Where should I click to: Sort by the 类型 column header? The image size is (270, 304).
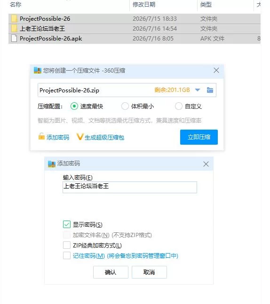tap(206, 4)
